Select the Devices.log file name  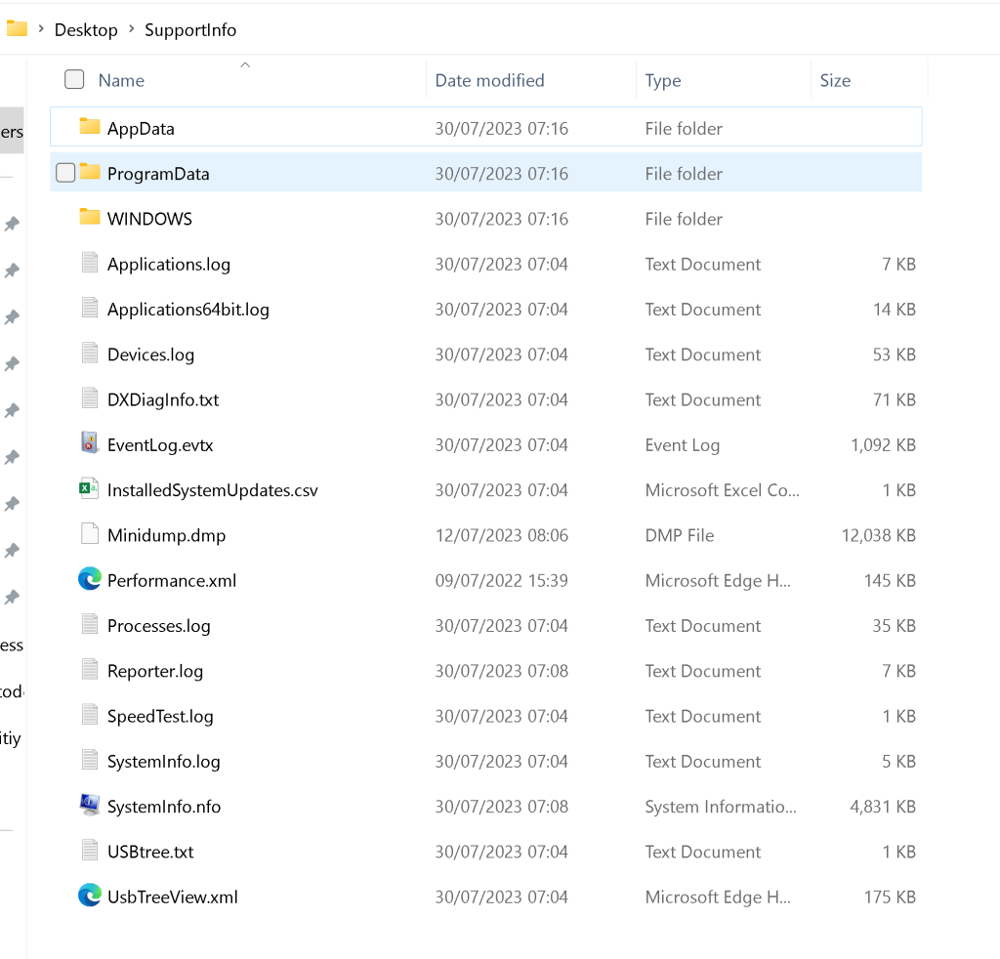tap(151, 355)
